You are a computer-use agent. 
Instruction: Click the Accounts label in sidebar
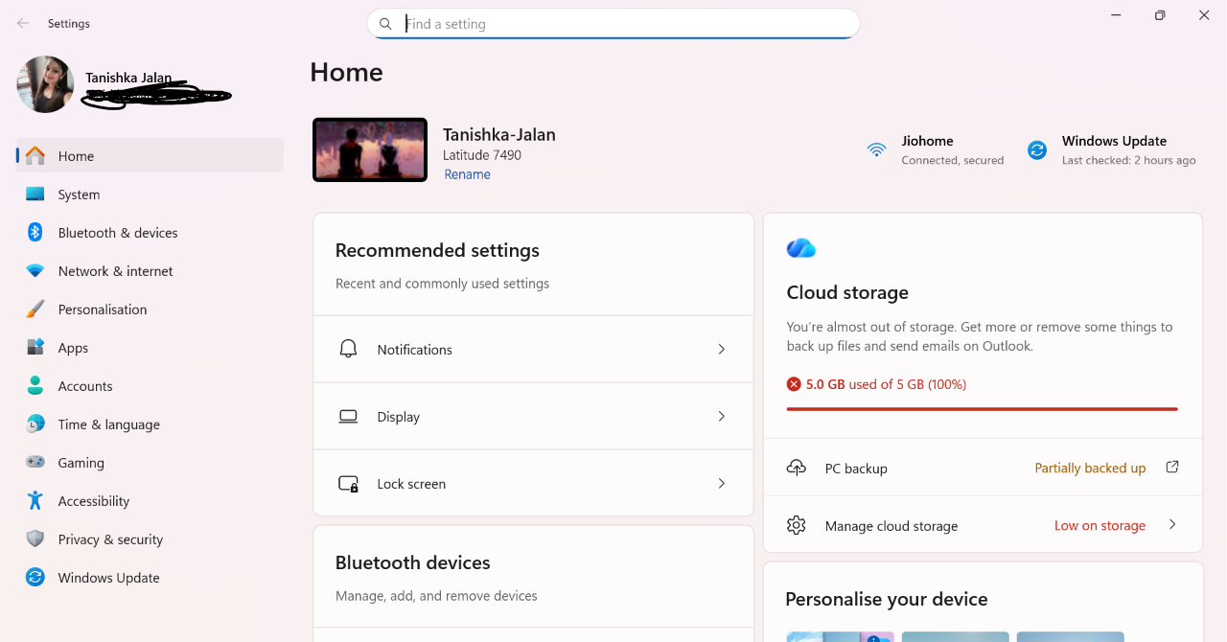85,386
